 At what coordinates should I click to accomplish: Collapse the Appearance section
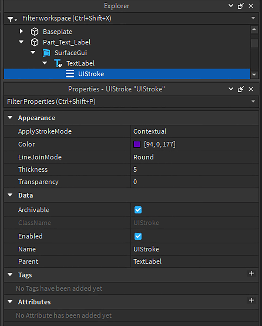[x=10, y=118]
